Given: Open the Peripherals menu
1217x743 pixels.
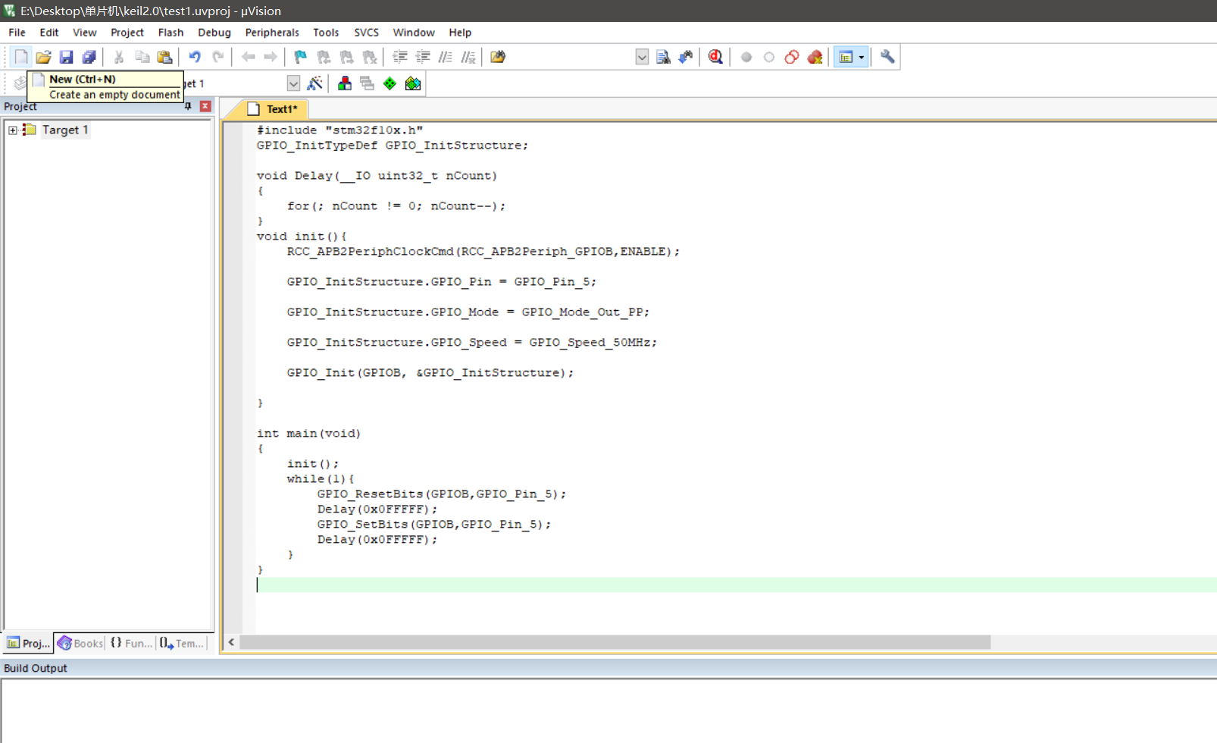Looking at the screenshot, I should pyautogui.click(x=272, y=33).
